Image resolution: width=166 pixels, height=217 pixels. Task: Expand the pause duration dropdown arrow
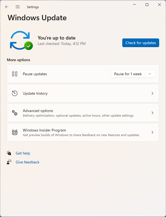(150, 74)
